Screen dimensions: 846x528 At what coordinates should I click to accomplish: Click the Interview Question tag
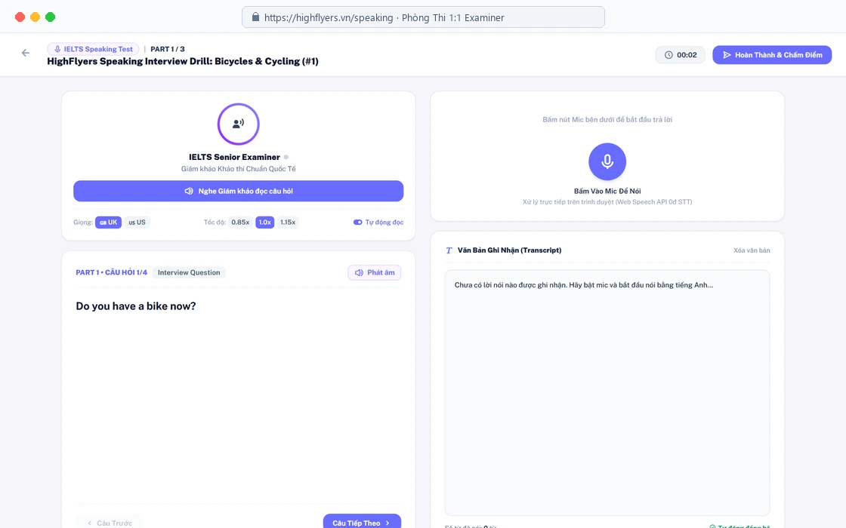189,272
